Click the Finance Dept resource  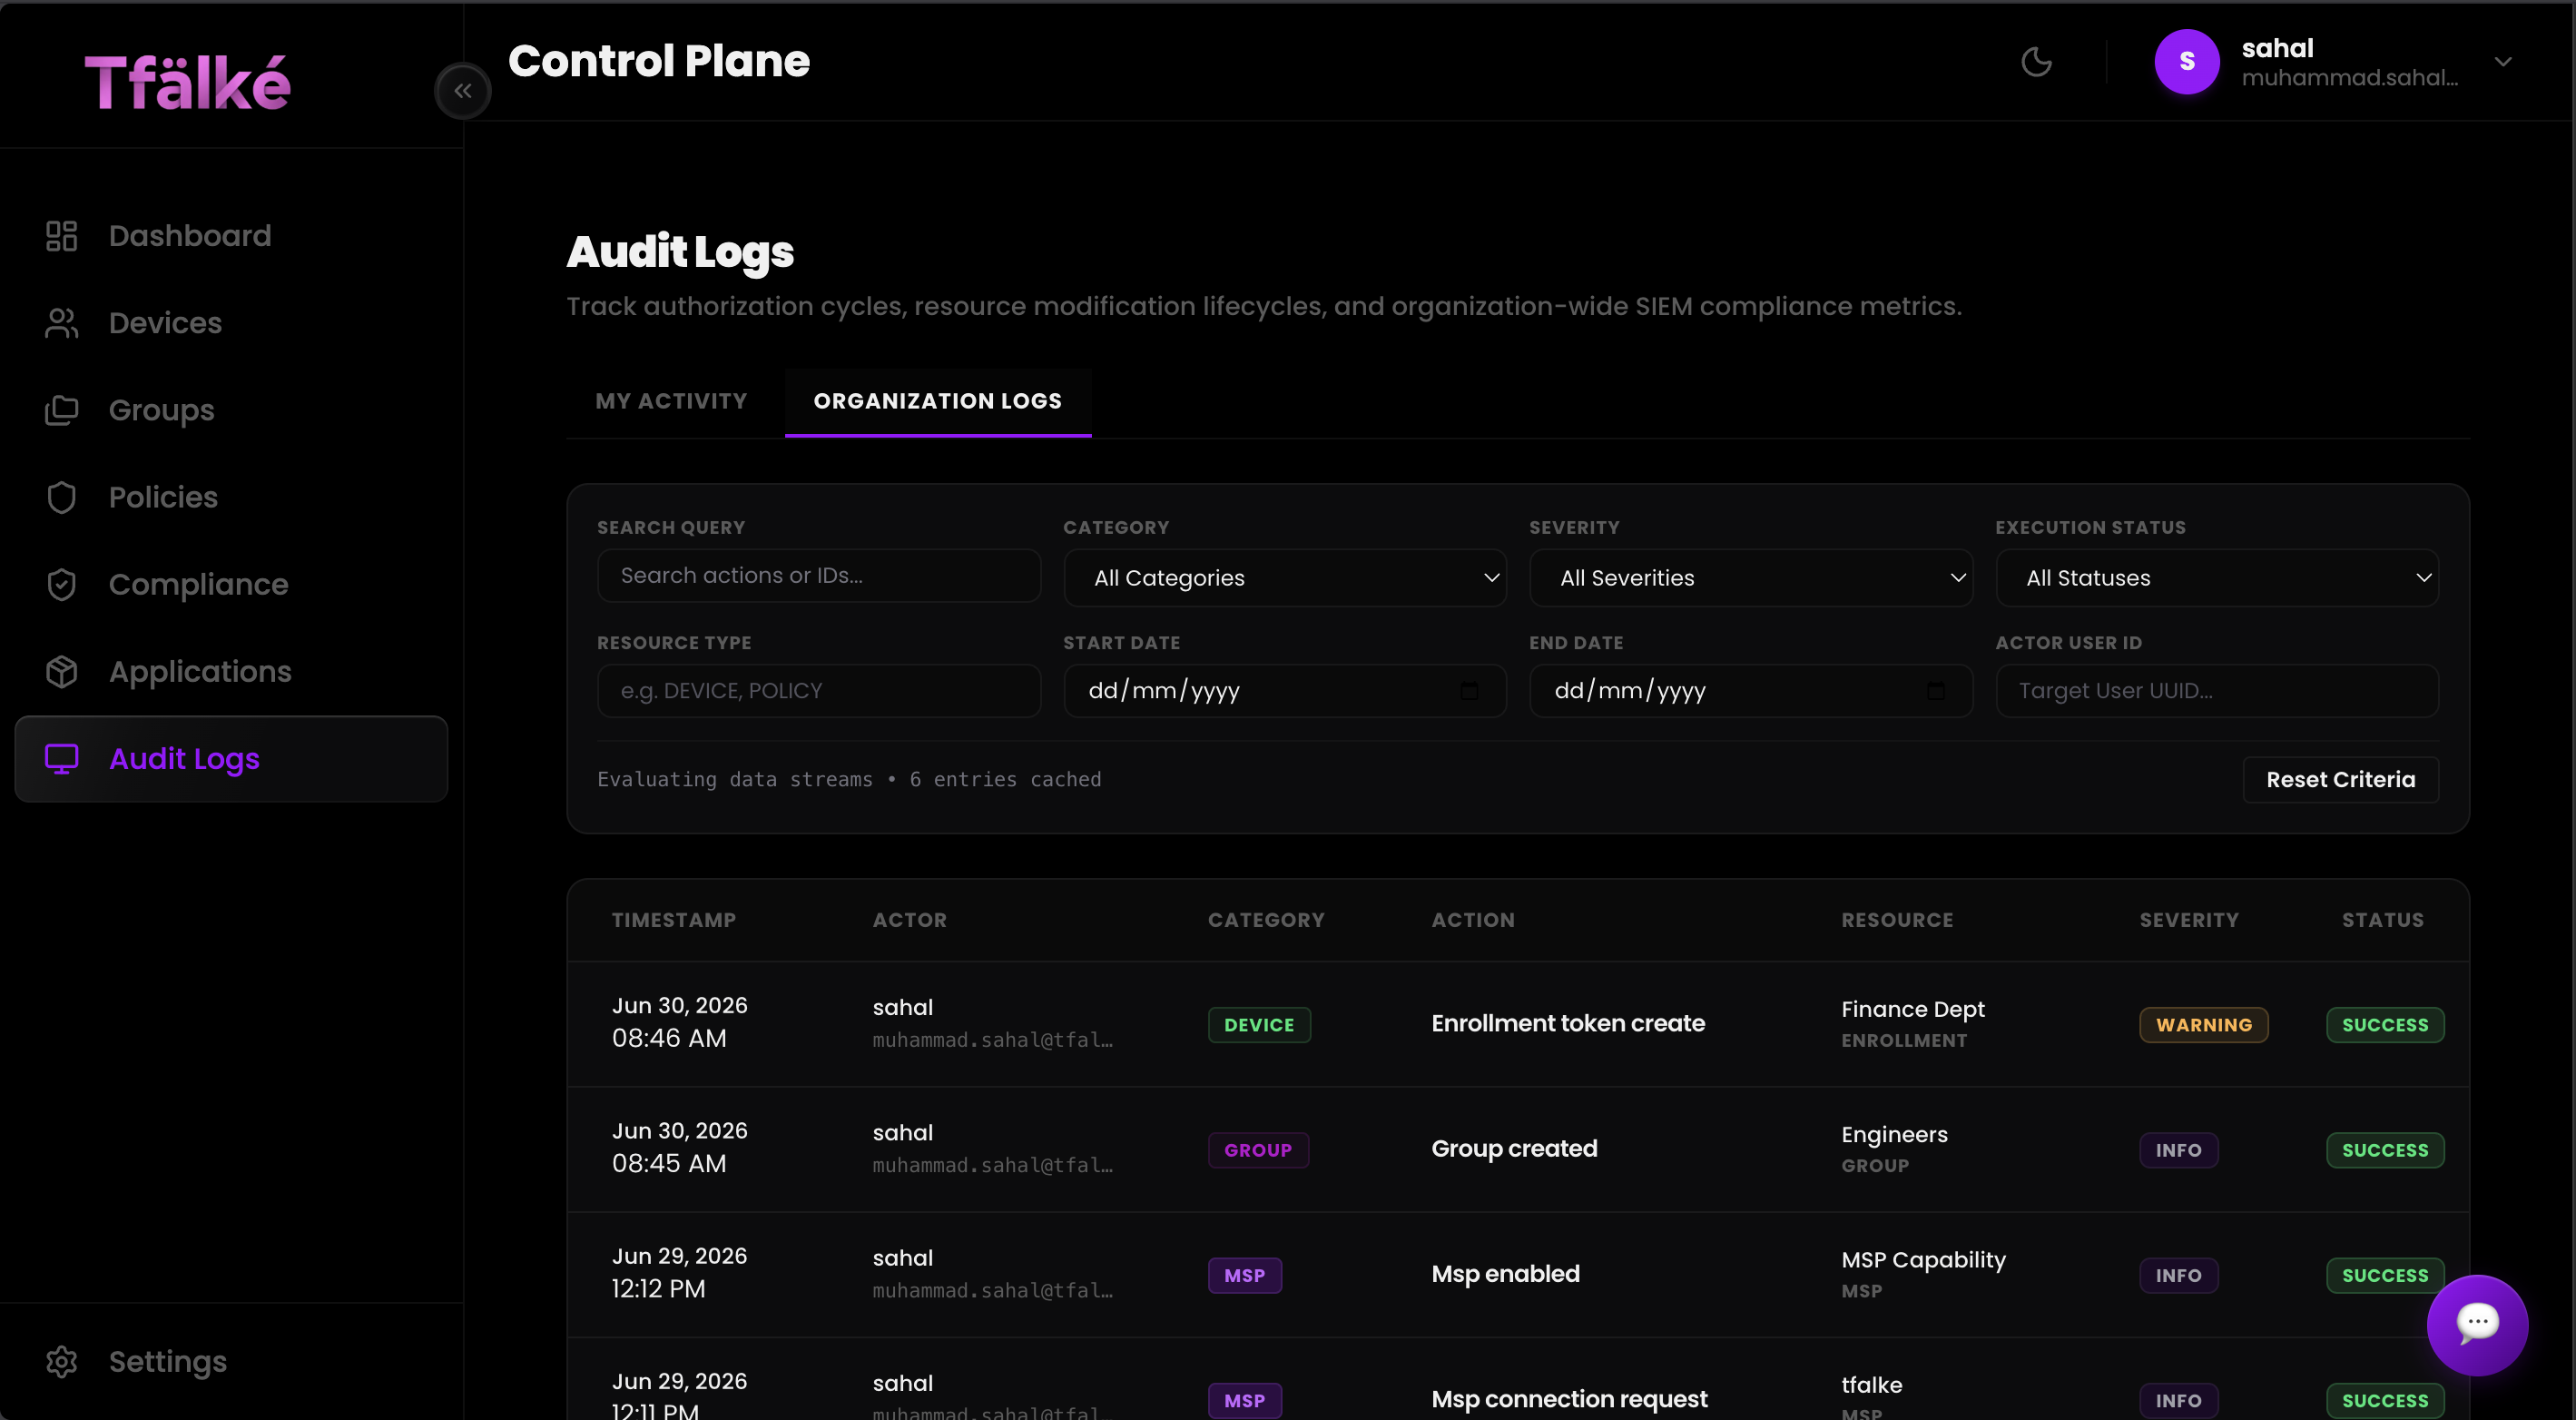click(1913, 1009)
